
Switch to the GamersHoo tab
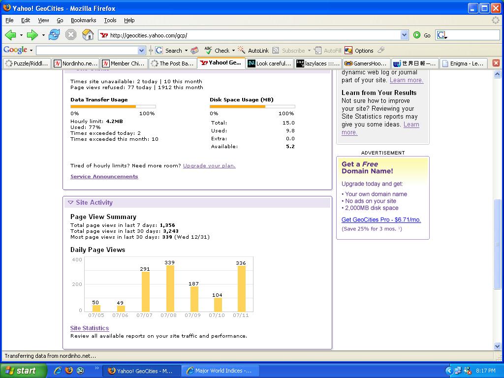366,63
